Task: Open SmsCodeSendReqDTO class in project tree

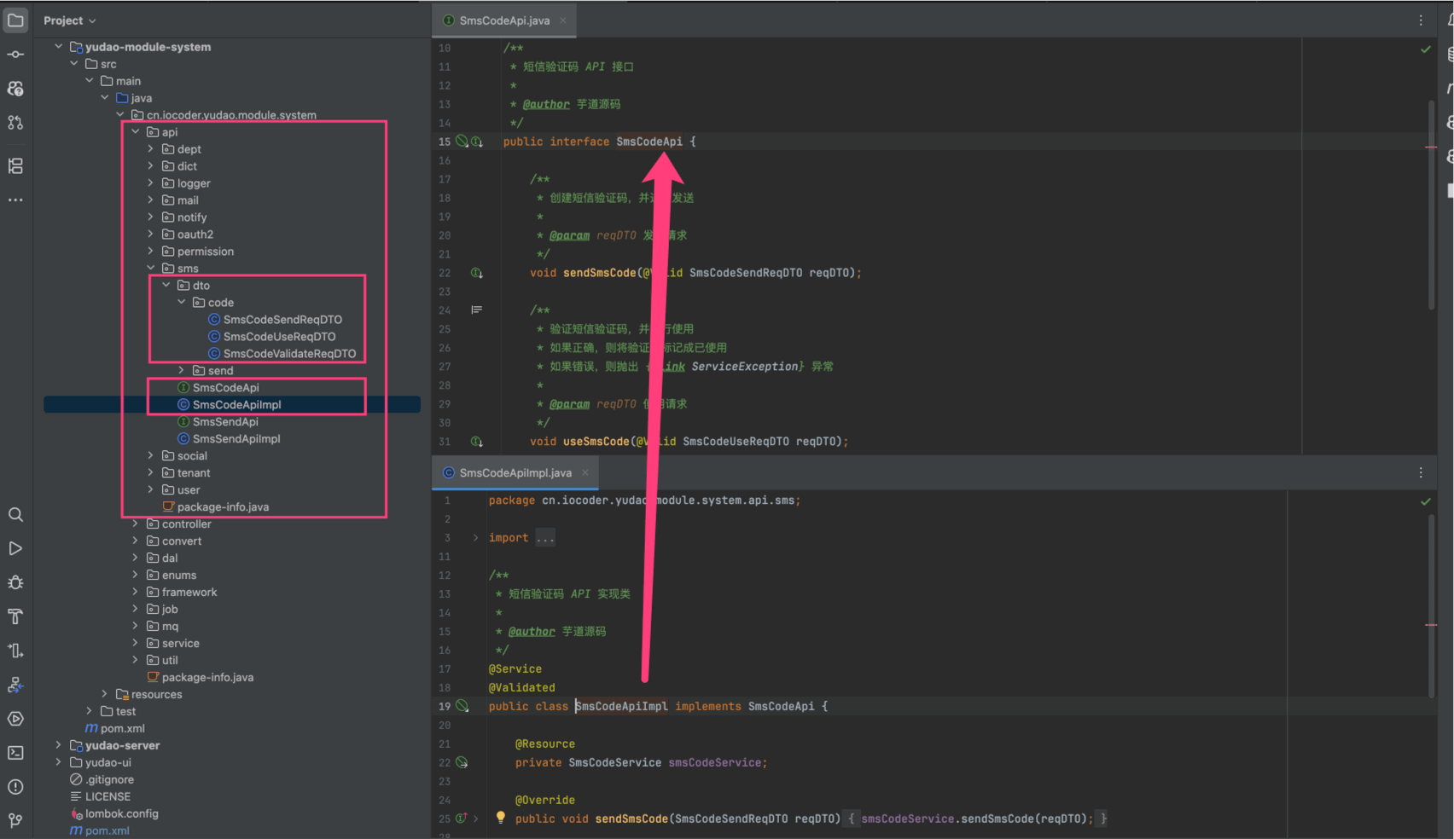Action: [282, 320]
